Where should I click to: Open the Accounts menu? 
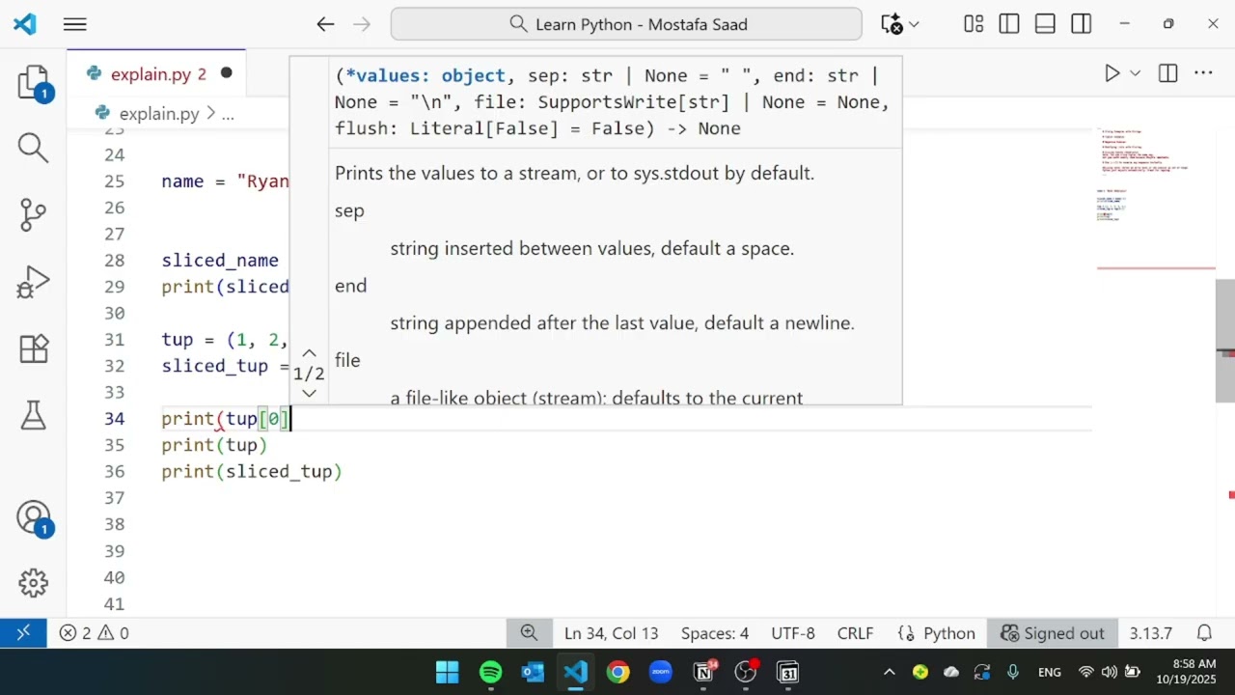click(x=33, y=518)
